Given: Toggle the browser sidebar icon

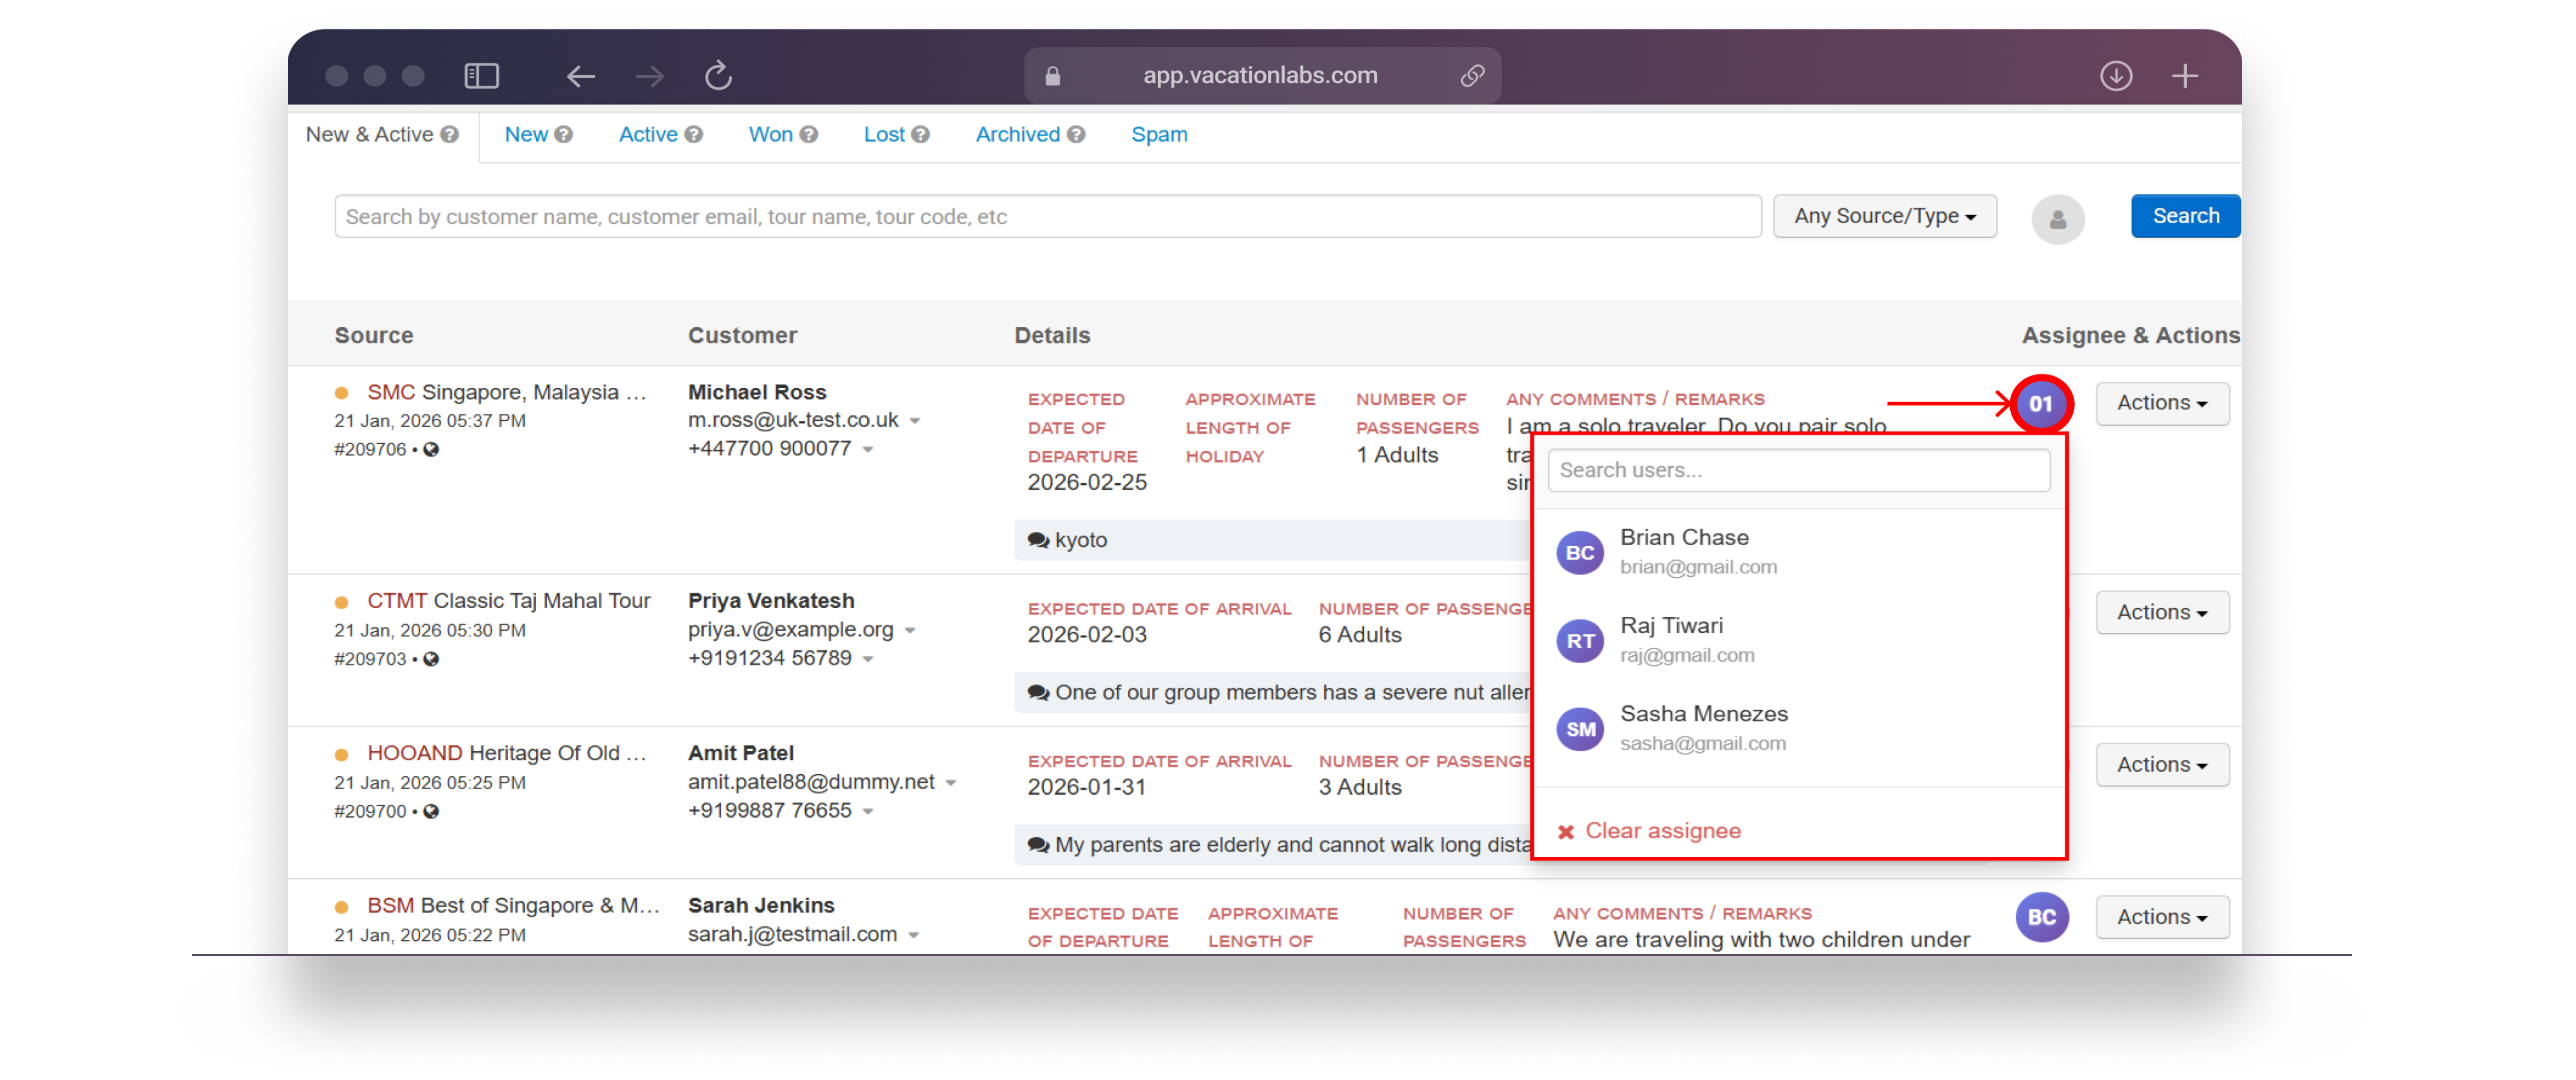Looking at the screenshot, I should point(482,76).
